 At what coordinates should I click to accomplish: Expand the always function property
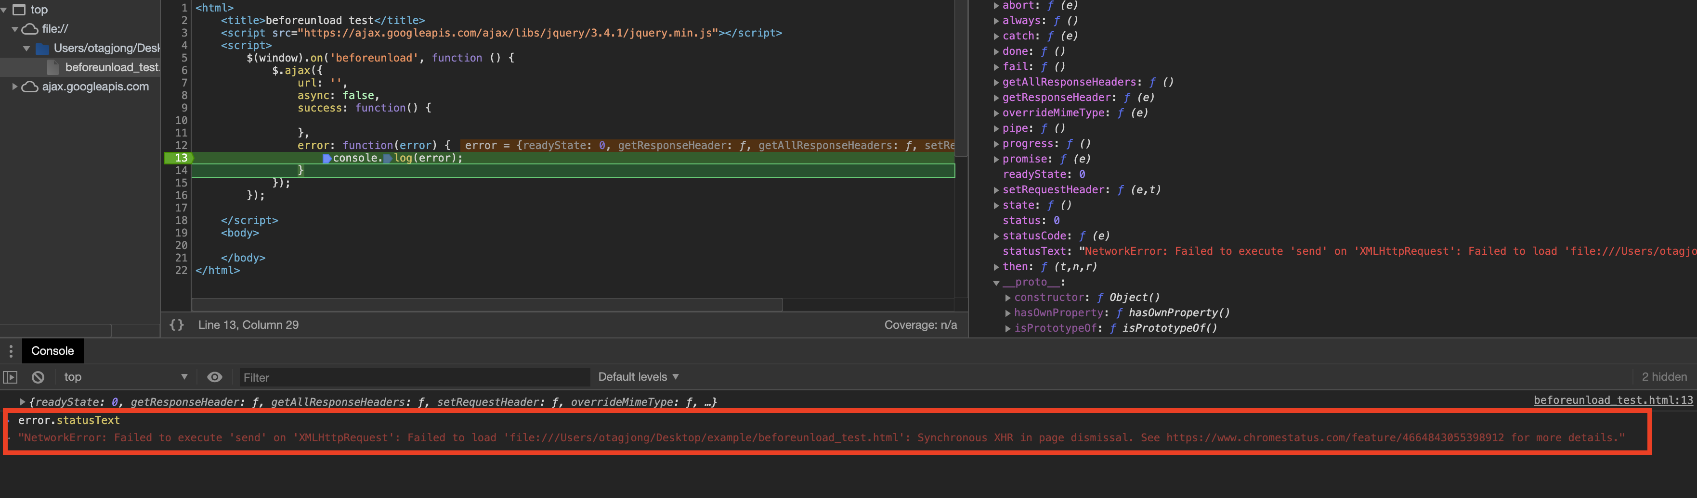(997, 21)
